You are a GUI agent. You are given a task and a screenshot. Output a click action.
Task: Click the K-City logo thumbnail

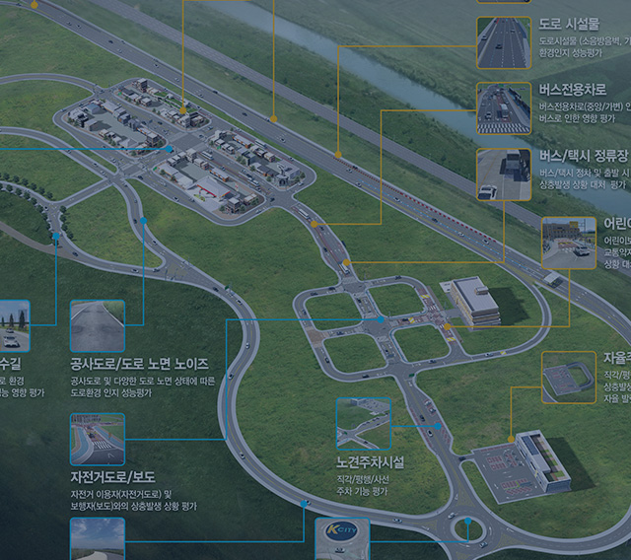point(341,539)
